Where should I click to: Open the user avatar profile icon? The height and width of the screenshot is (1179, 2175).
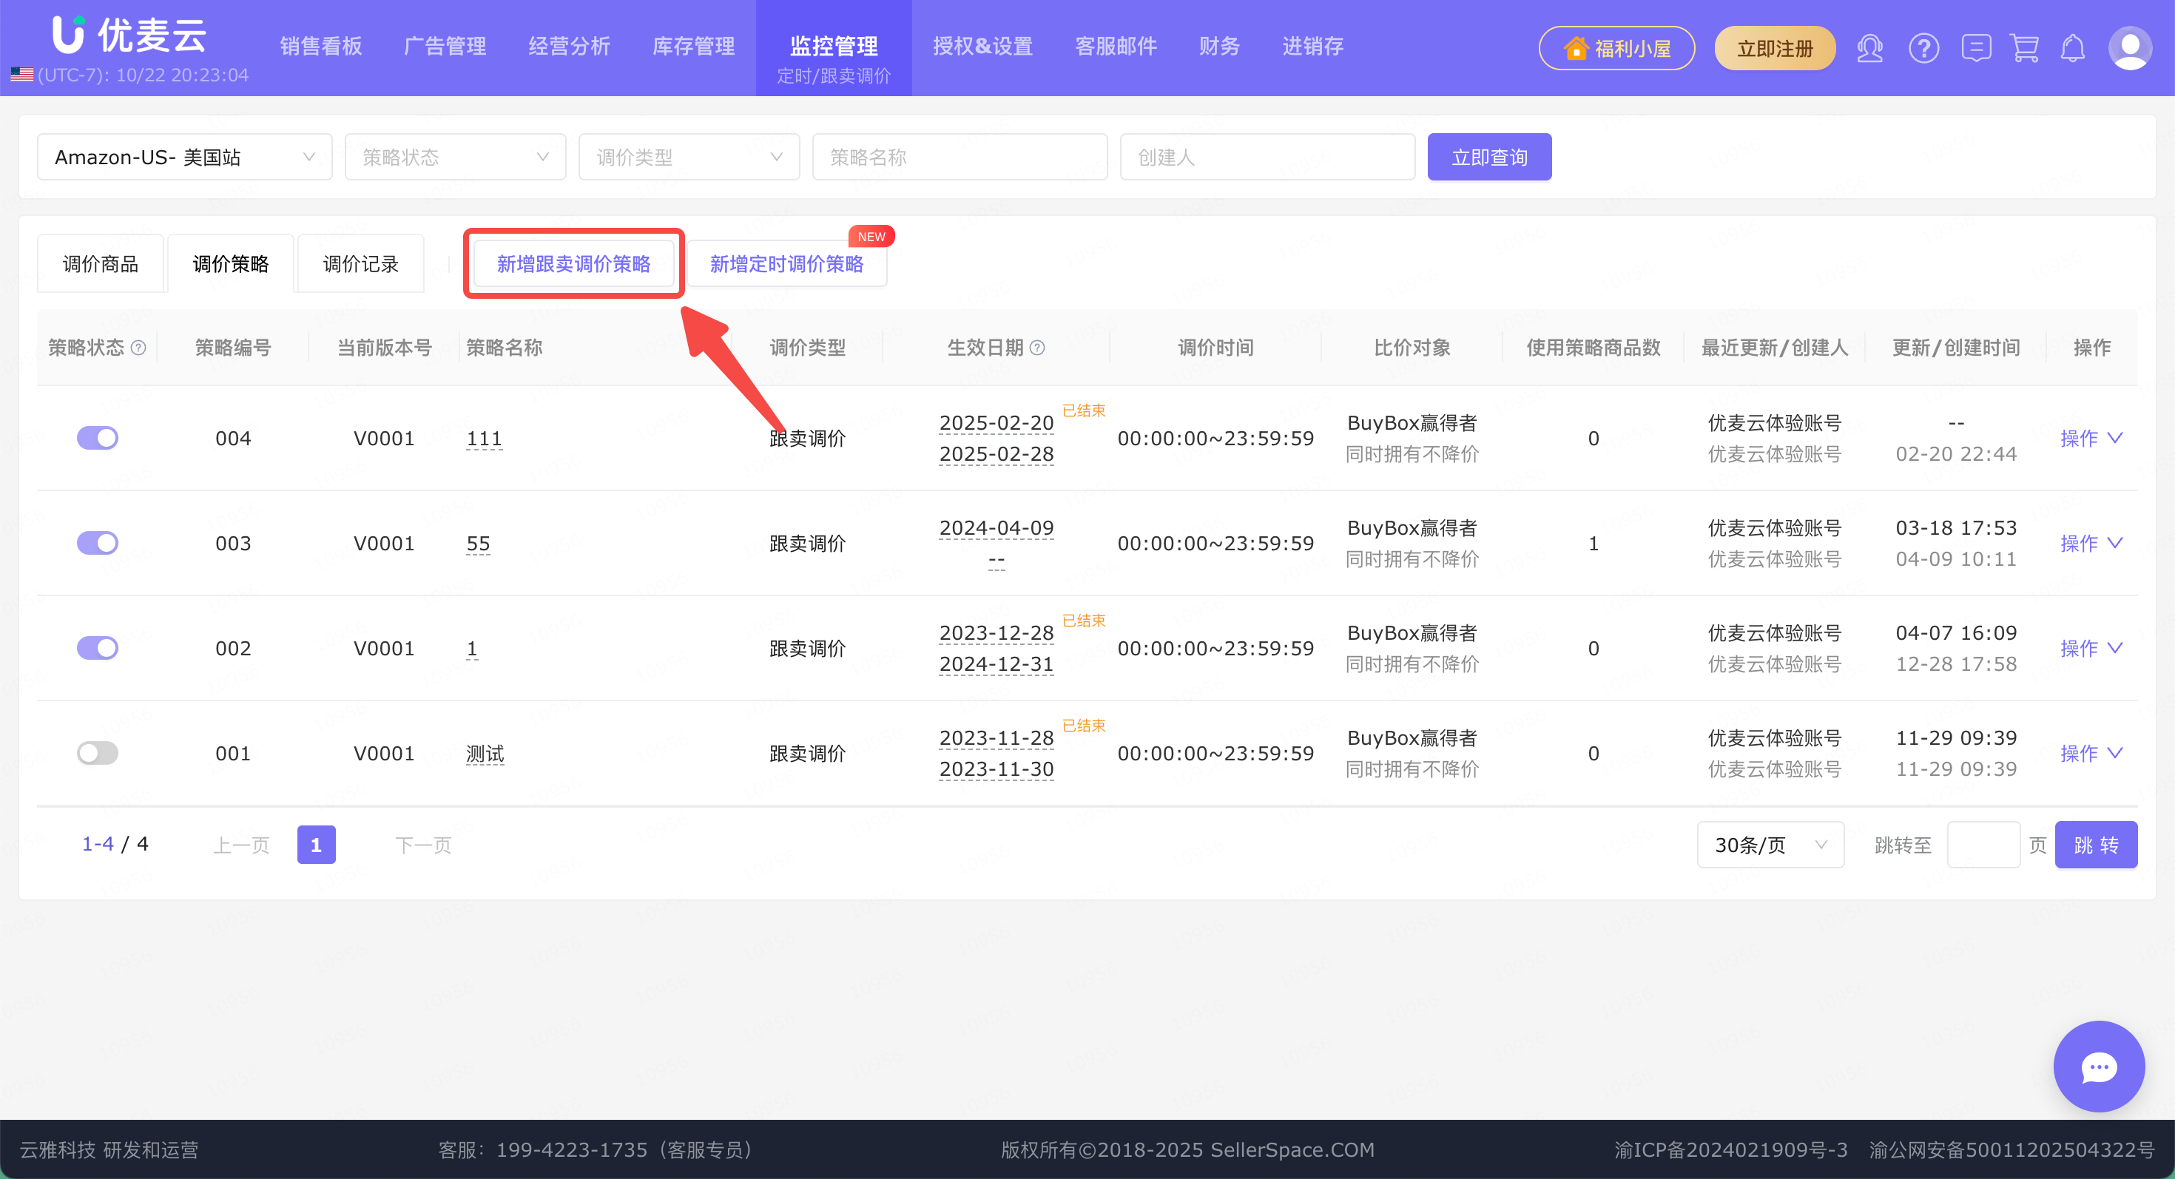(2129, 48)
